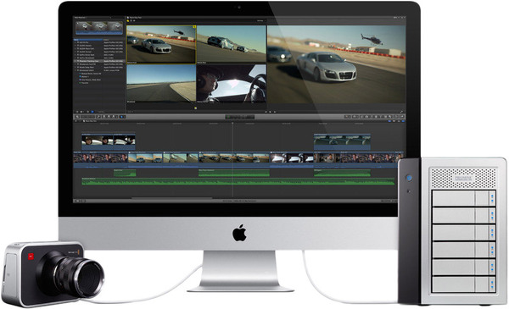Select the highlighted clip row in browser list
Image resolution: width=509 pixels, height=309 pixels.
[98, 61]
